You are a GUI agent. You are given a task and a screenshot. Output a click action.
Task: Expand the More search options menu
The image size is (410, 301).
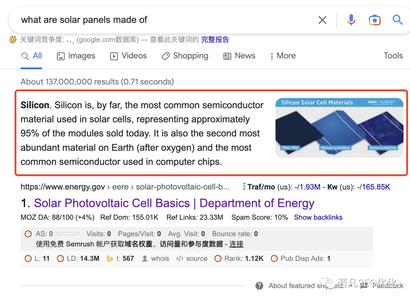[283, 56]
